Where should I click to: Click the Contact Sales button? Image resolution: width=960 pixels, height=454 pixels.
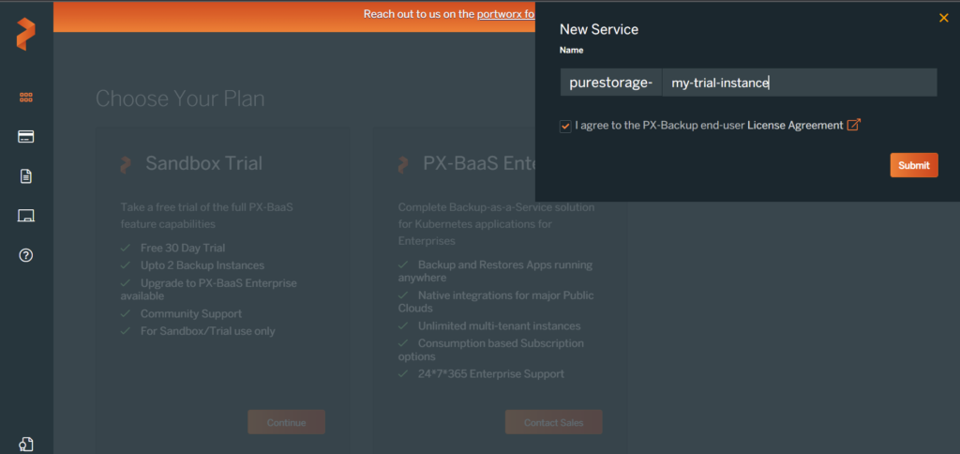553,422
